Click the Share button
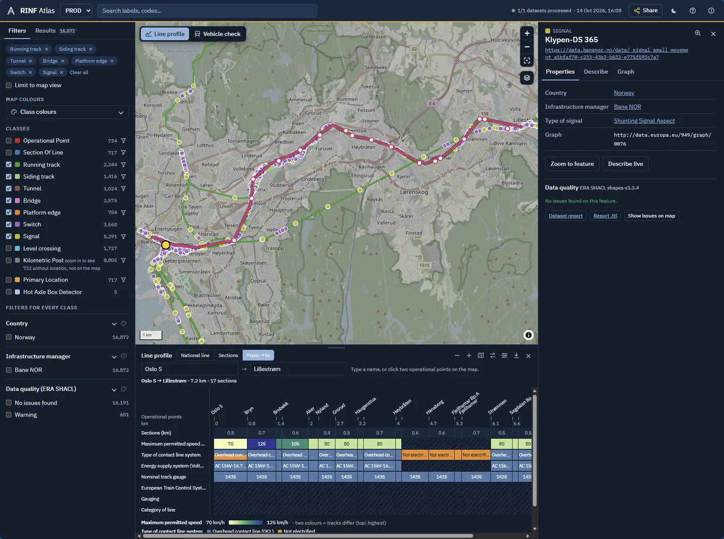 (x=646, y=11)
